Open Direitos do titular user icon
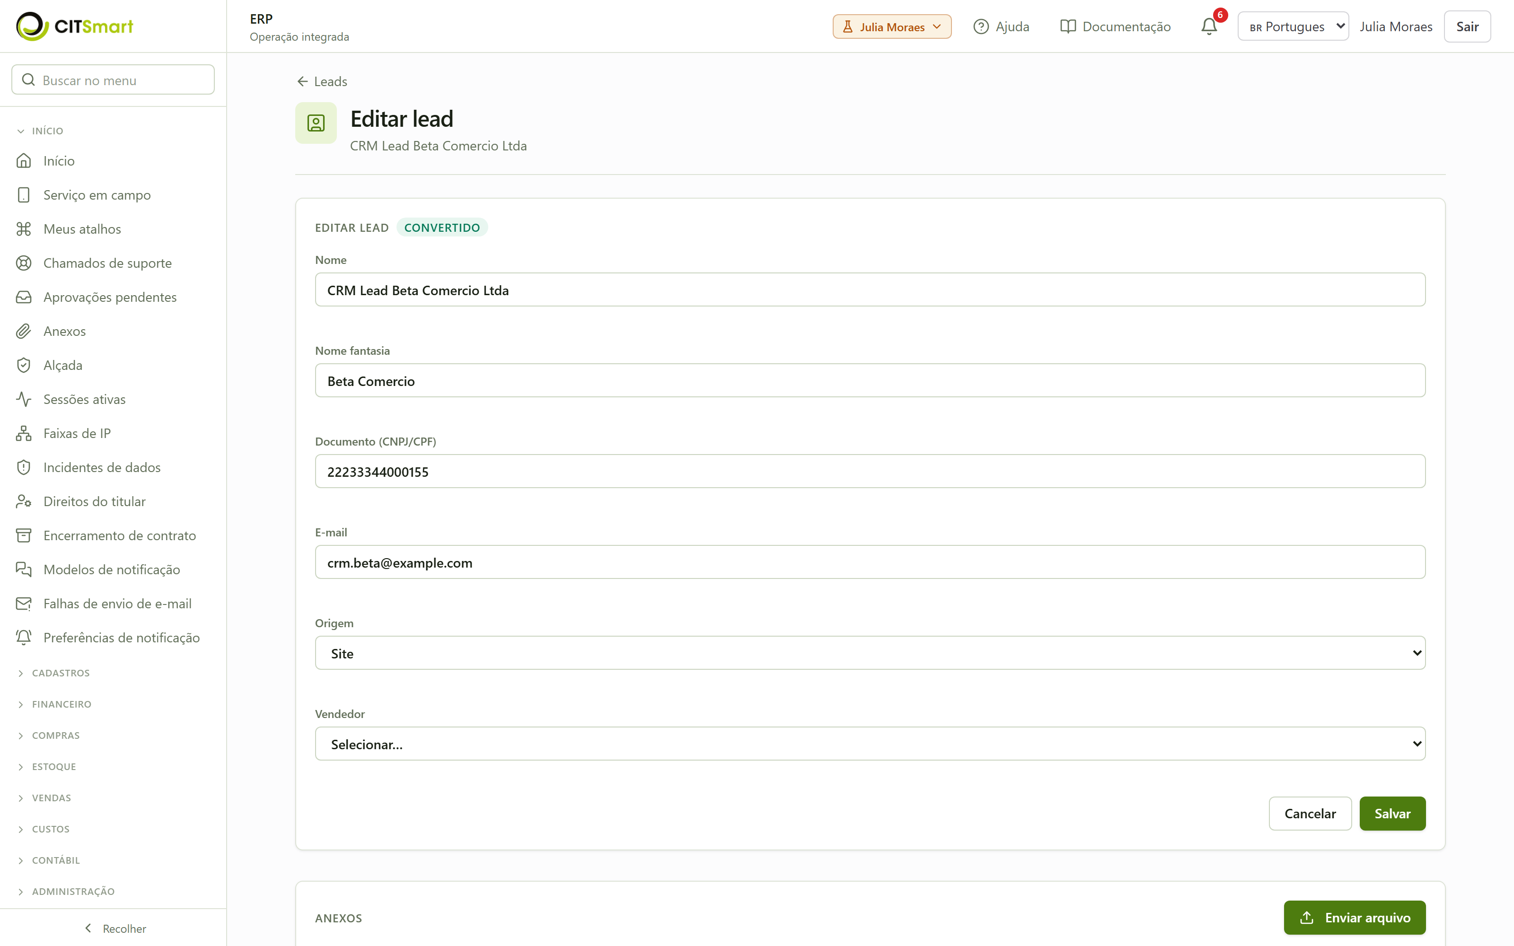 (24, 502)
